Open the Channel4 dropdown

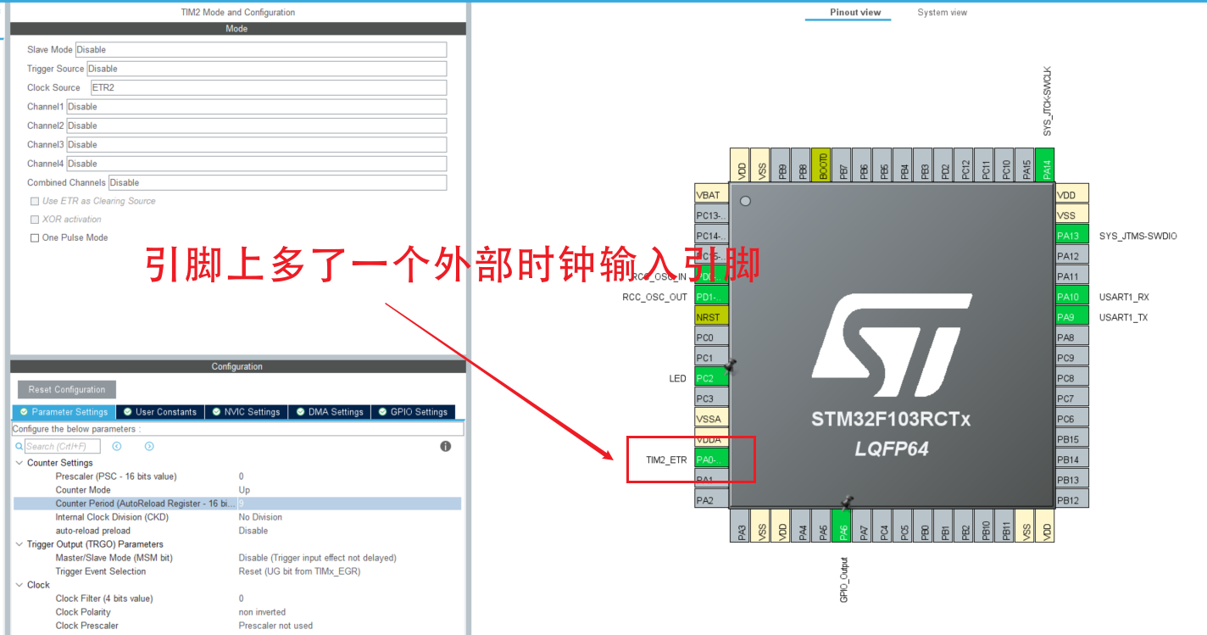coord(257,164)
